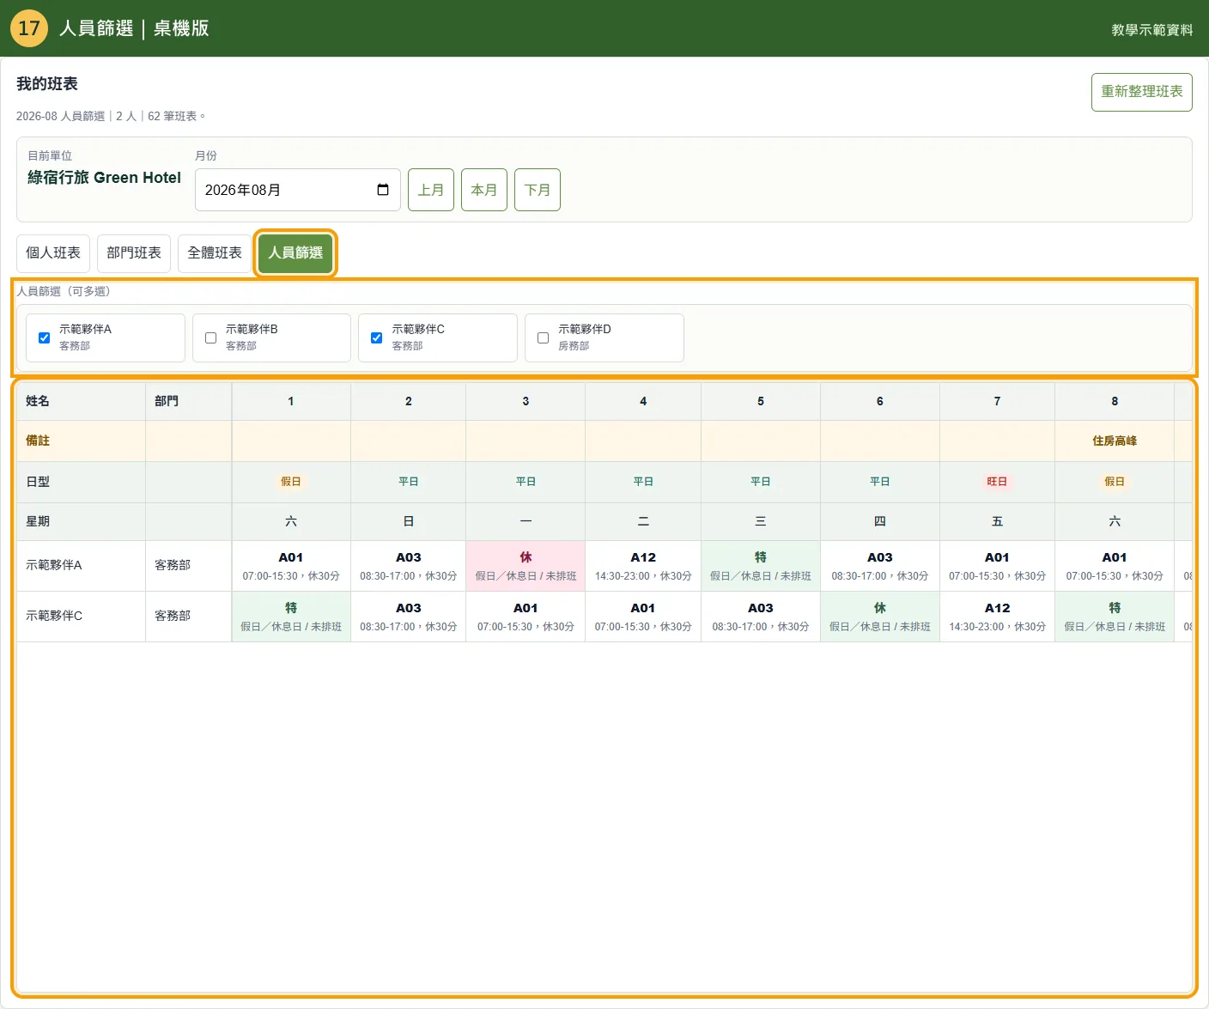
Task: Switch to the 個人班表 tab
Action: tap(53, 253)
